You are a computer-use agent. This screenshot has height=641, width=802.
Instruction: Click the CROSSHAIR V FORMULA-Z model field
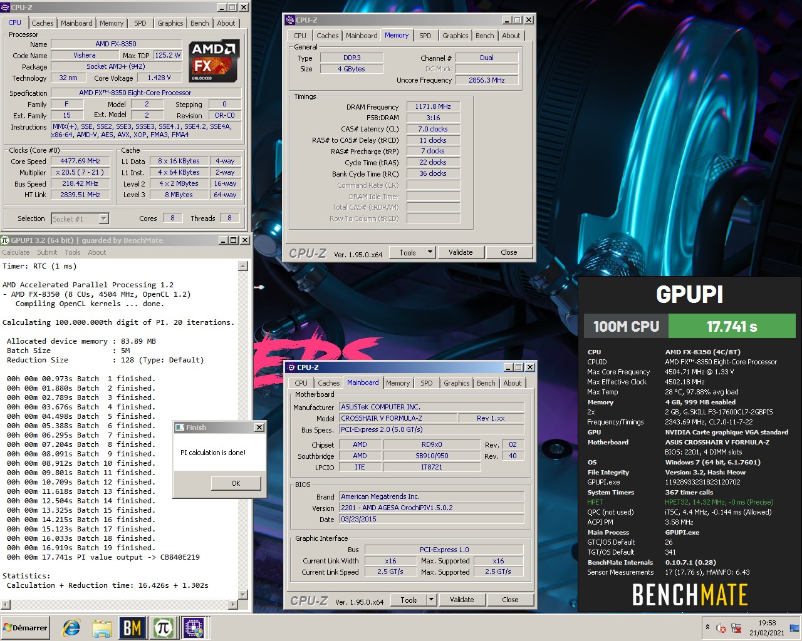(x=397, y=418)
